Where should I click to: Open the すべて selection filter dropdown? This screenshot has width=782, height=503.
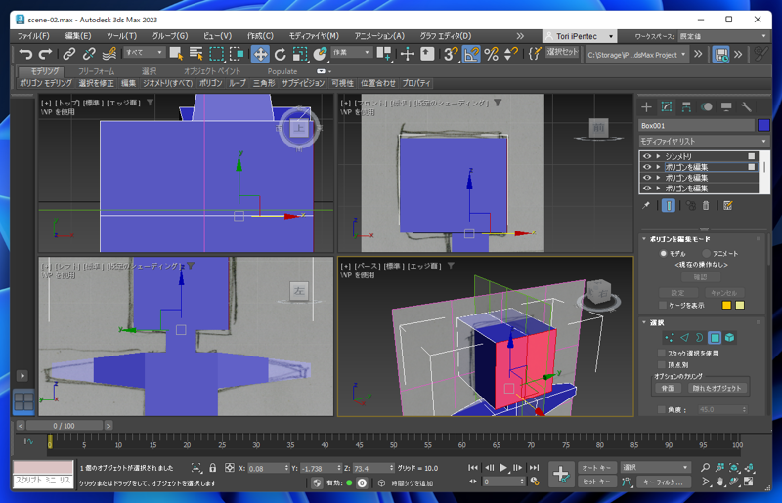[144, 53]
